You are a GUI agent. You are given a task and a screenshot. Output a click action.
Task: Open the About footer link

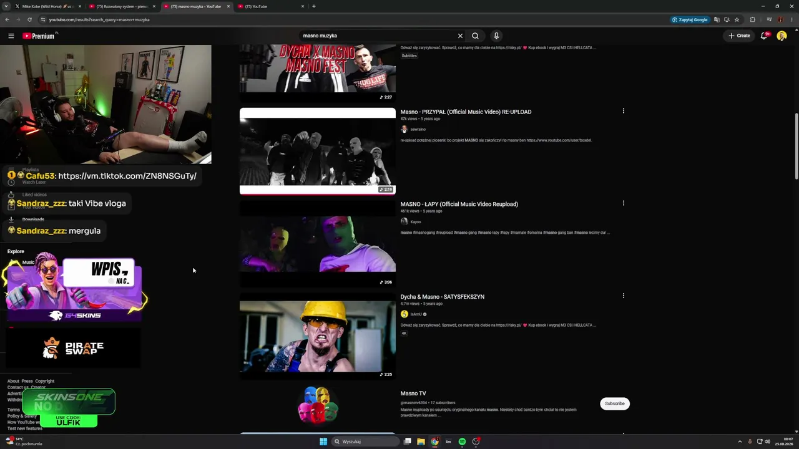pyautogui.click(x=13, y=381)
